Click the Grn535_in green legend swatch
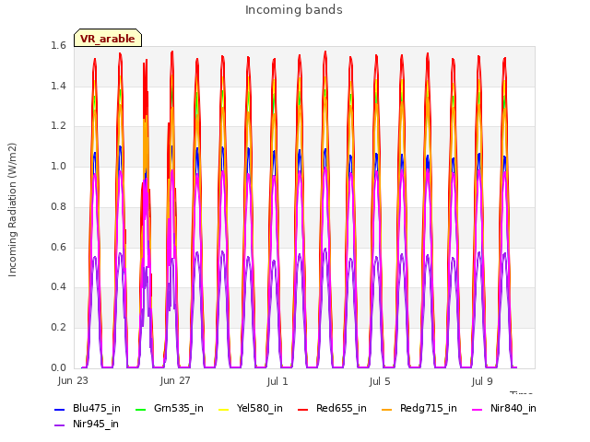Viewport: 590px width, 442px height. pos(140,409)
